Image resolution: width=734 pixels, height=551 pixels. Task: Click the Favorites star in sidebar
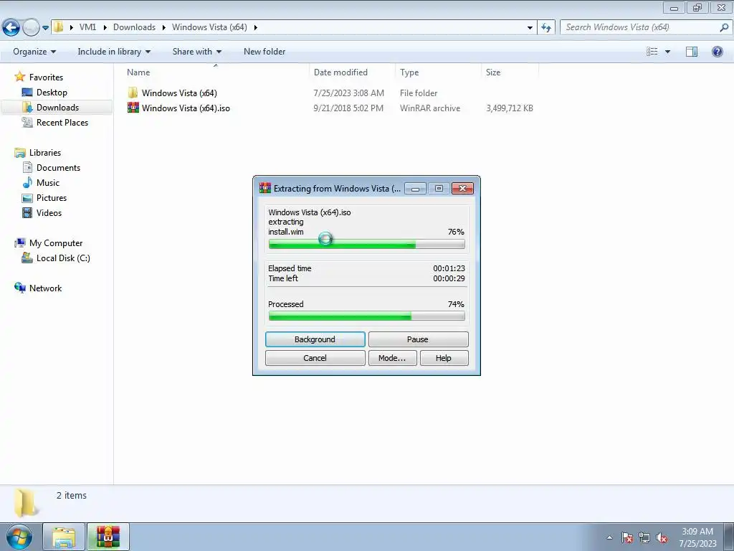point(19,76)
